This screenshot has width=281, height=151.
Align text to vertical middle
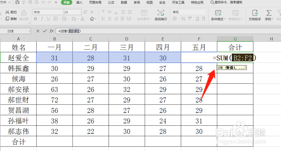(x=110, y=12)
